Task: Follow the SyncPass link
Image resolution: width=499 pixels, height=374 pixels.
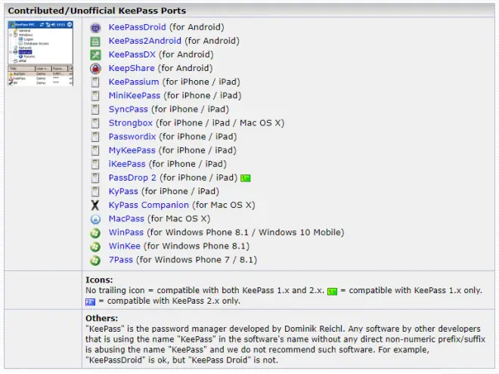Action: pos(129,109)
